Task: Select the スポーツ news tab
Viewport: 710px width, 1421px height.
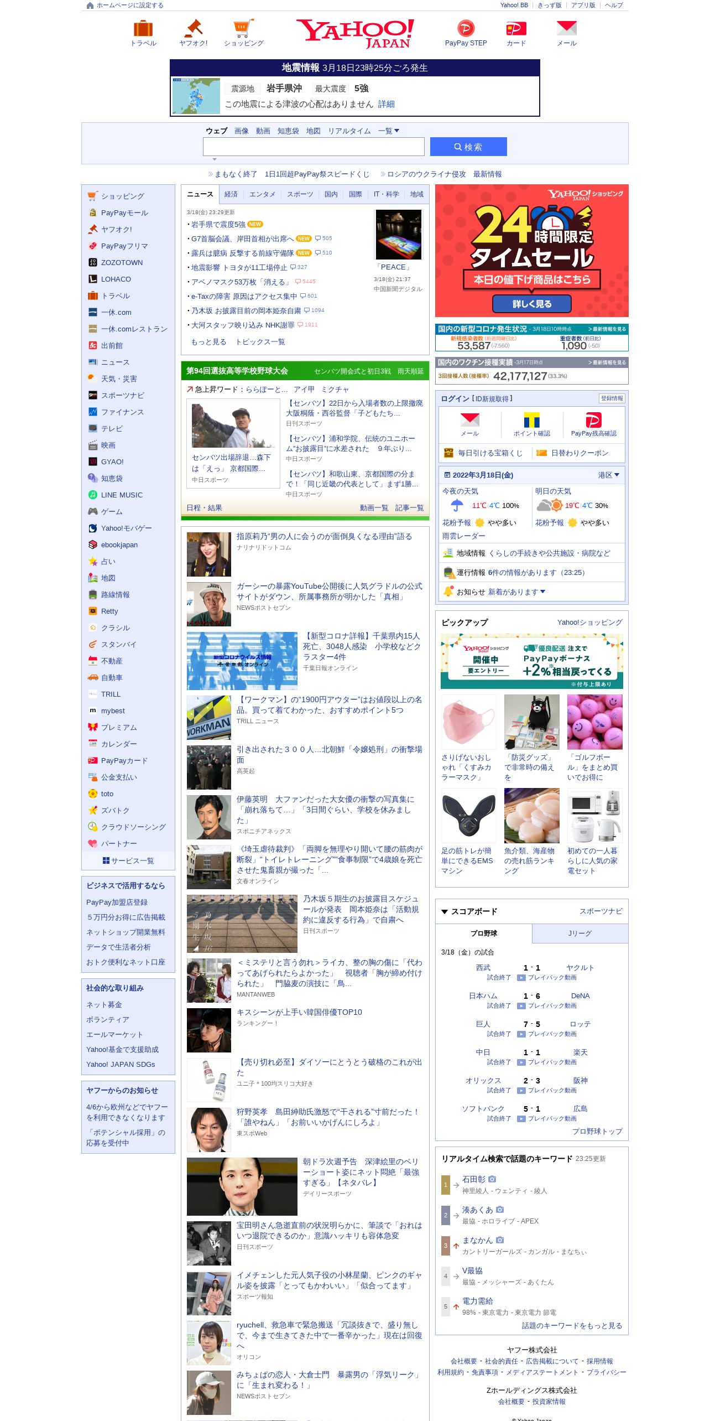Action: [x=300, y=194]
